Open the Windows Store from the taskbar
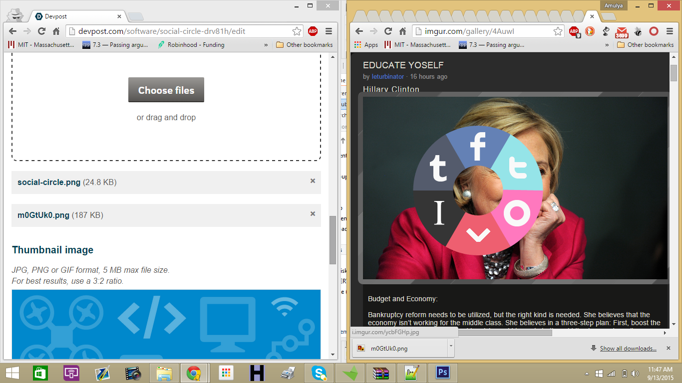 (40, 373)
